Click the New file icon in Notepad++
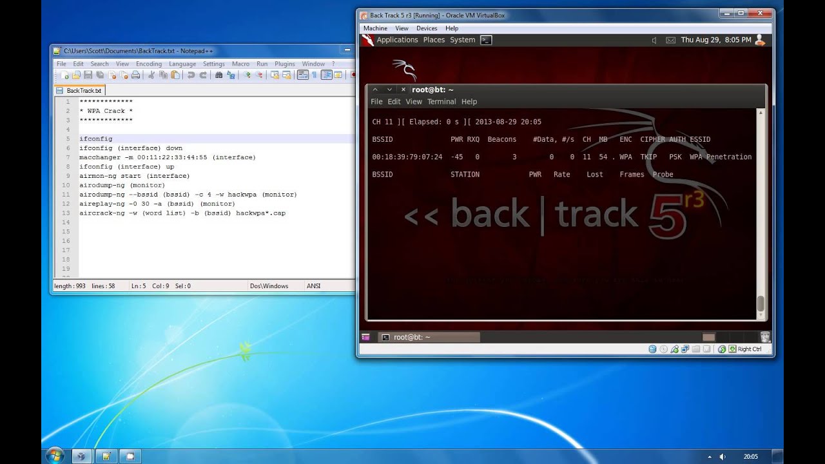This screenshot has height=464, width=825. point(65,75)
